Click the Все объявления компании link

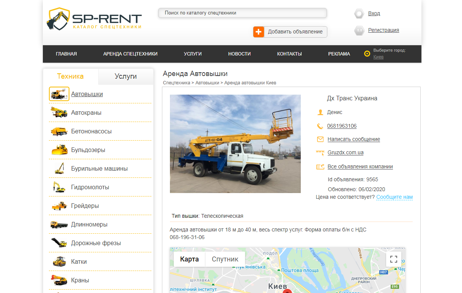(360, 166)
